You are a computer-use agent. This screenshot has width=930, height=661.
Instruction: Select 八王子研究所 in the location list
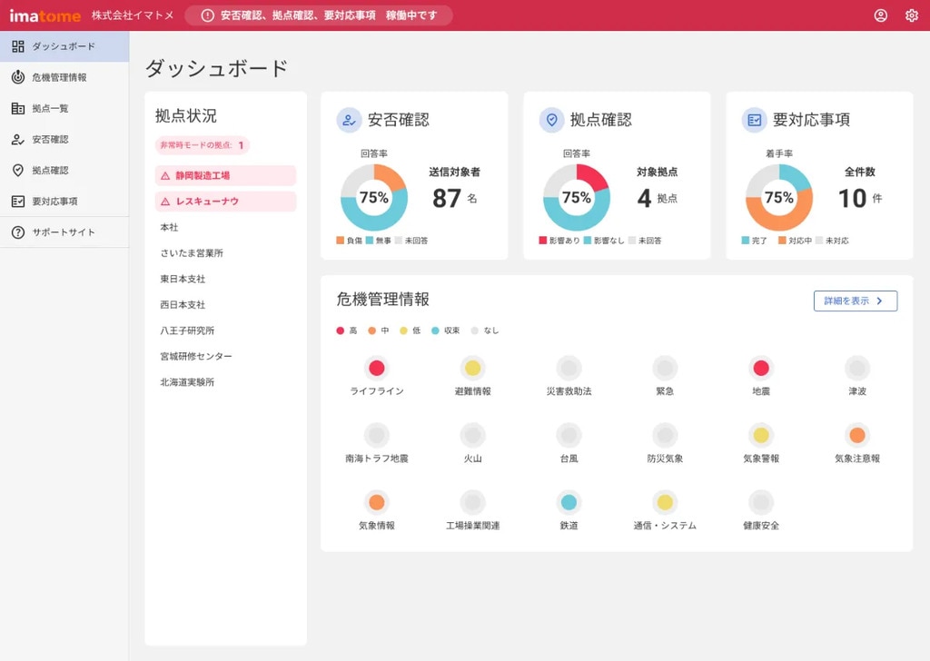point(187,330)
